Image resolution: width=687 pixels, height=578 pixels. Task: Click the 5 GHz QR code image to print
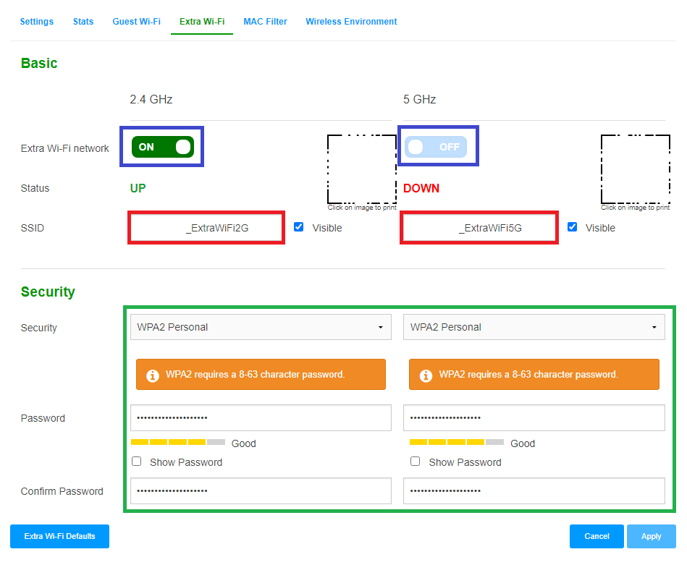pyautogui.click(x=636, y=169)
